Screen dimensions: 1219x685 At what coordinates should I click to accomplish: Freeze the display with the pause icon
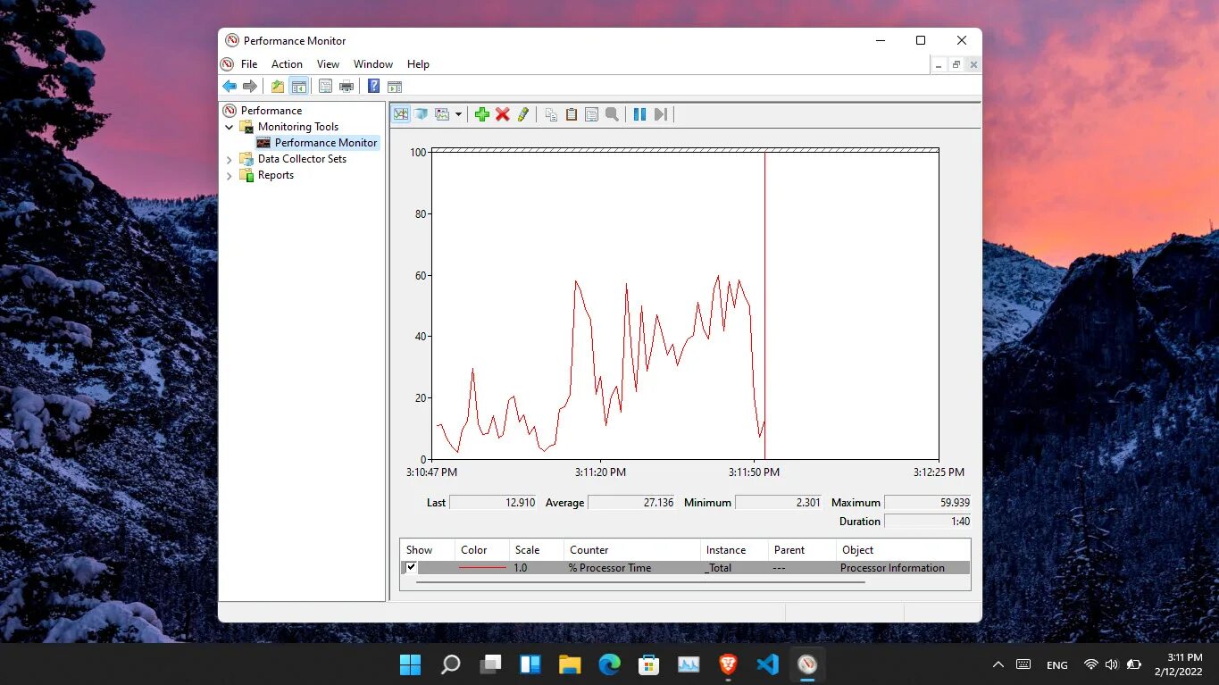pos(639,114)
